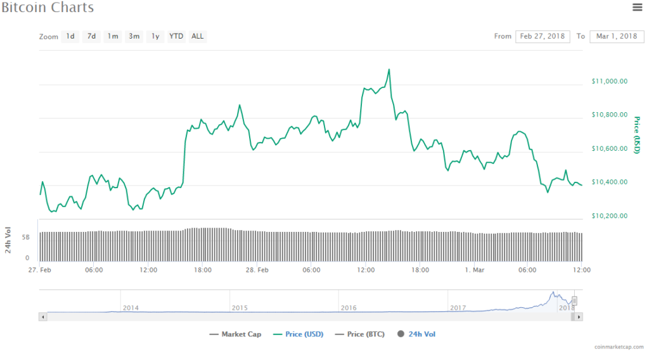Choose the 3m zoom range
649x351 pixels.
point(134,36)
